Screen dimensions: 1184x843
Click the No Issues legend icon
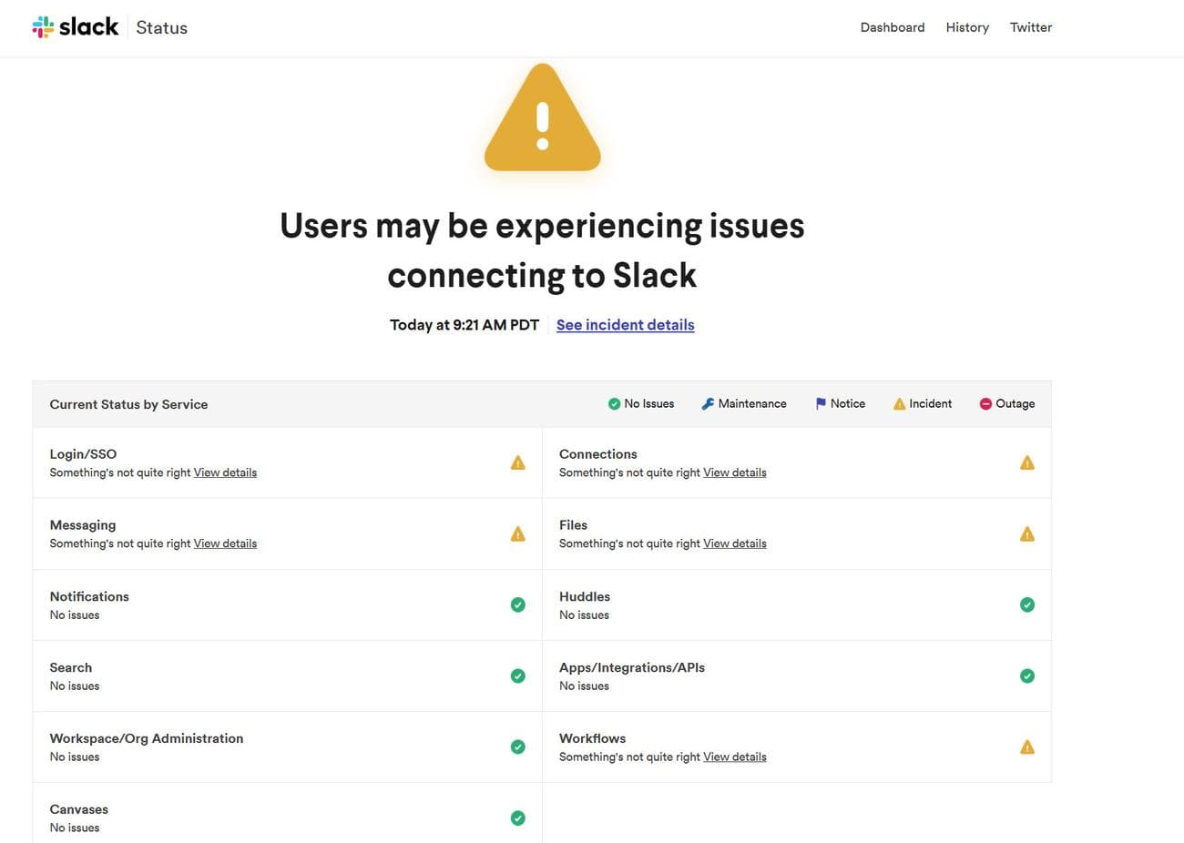coord(614,403)
